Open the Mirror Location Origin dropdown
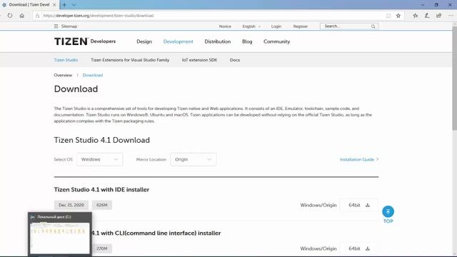 click(194, 159)
